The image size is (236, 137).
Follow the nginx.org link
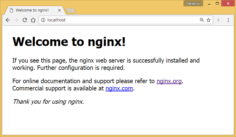(x=169, y=81)
